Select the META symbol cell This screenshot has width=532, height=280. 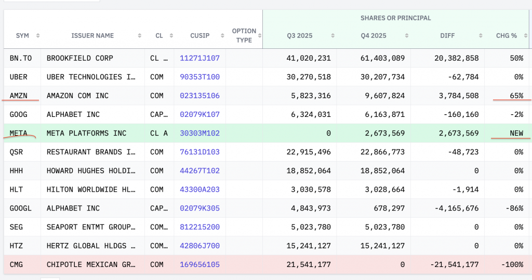tap(19, 133)
